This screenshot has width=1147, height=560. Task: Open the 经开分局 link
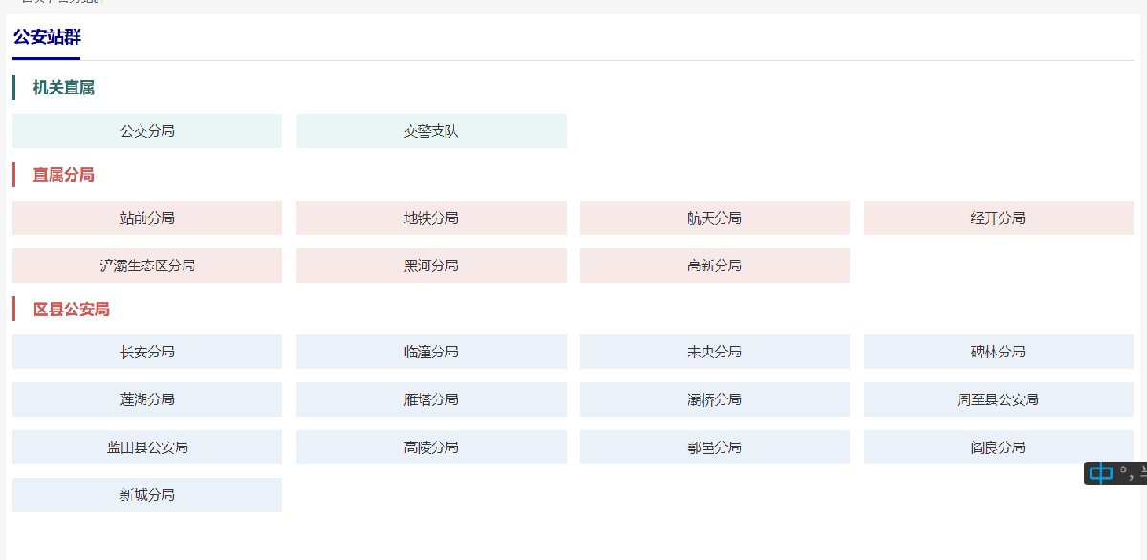[998, 218]
